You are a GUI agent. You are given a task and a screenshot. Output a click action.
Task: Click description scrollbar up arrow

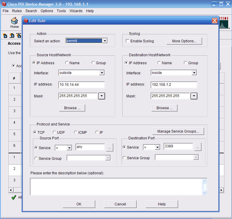coord(204,181)
